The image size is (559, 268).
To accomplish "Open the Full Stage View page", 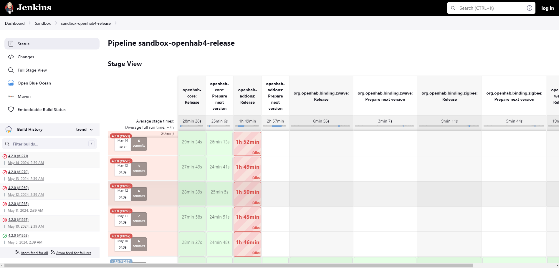I will click(x=32, y=70).
